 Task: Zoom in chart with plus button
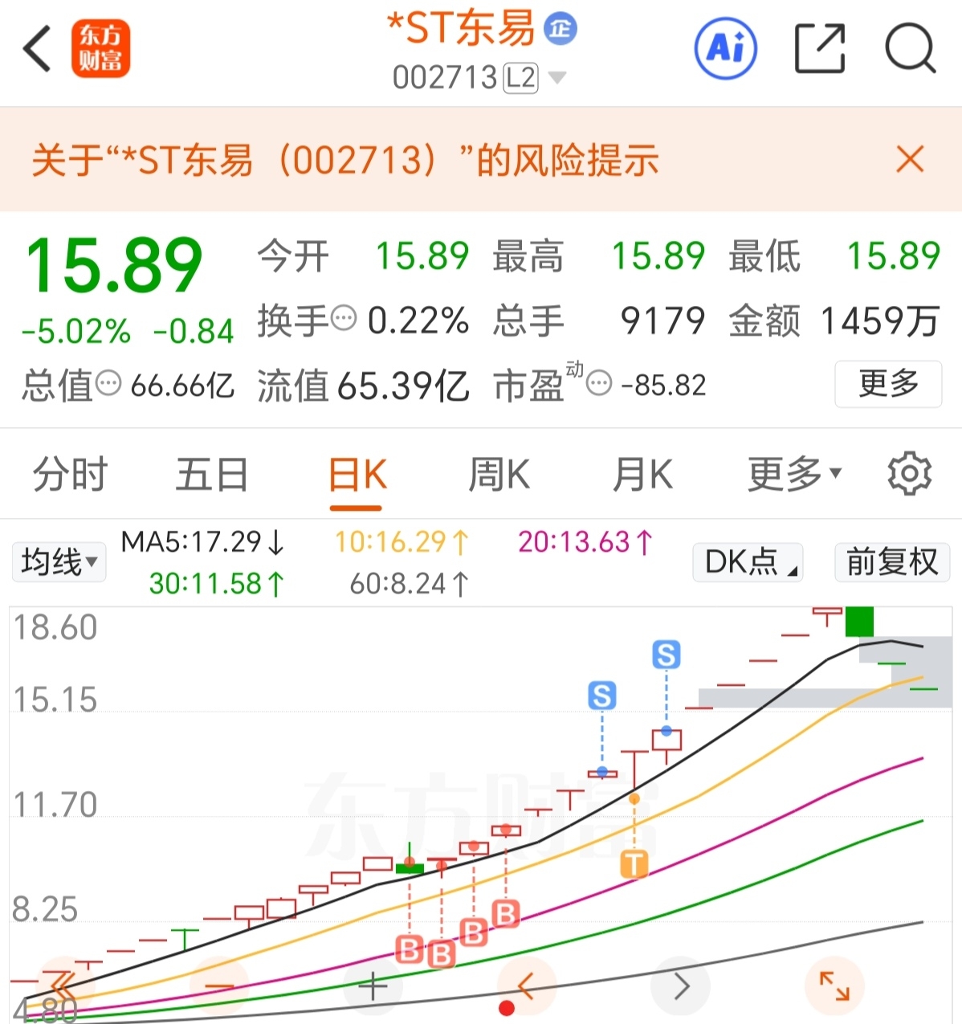(373, 985)
